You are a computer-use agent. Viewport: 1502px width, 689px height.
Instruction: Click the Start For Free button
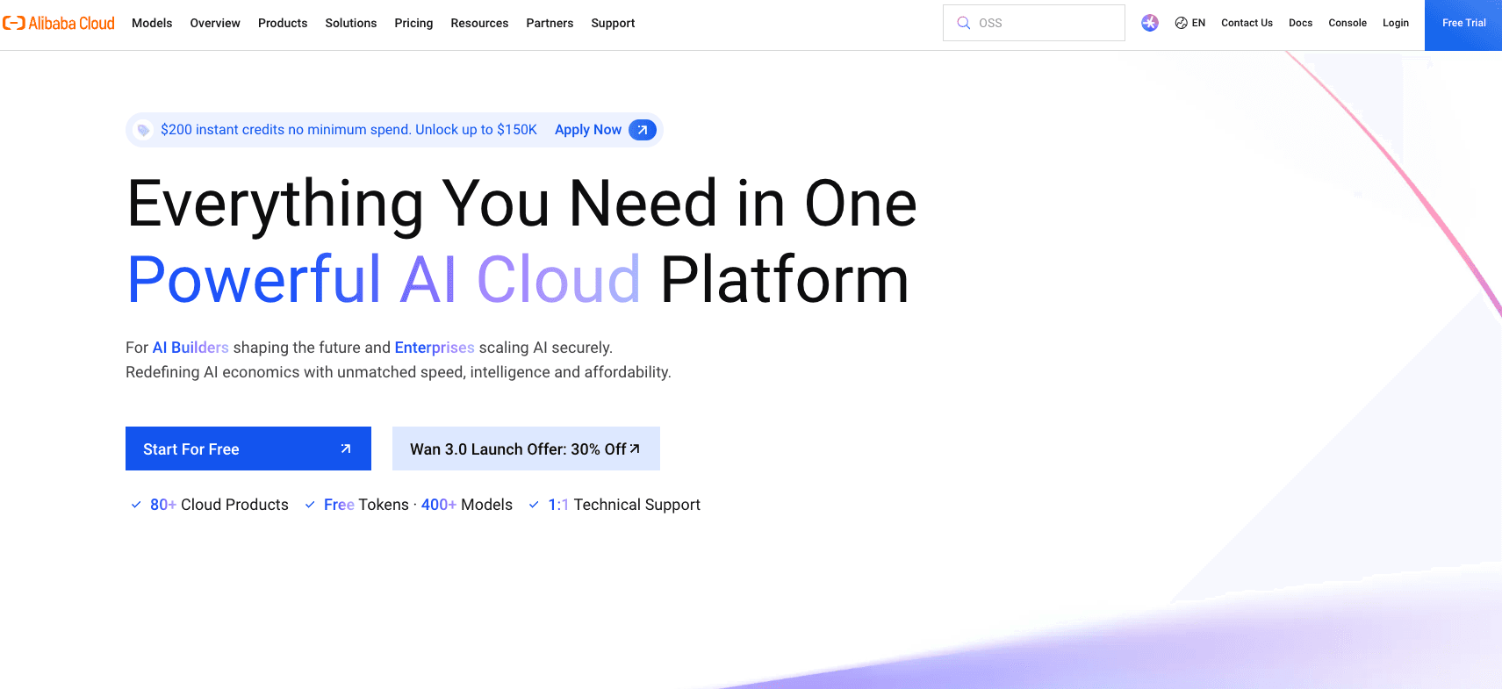248,449
